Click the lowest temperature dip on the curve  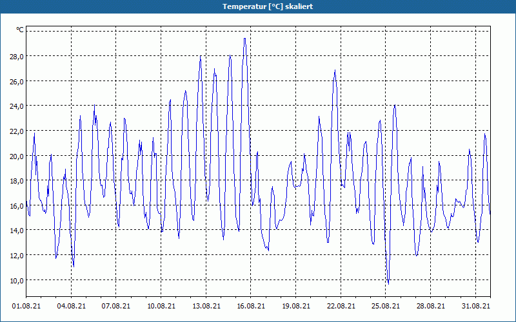click(x=388, y=283)
